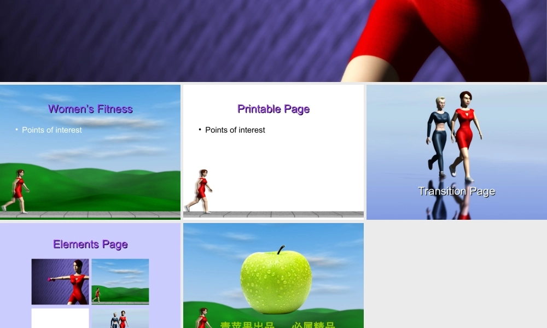
Task: Click the large red-figure banner image
Action: [x=273, y=40]
